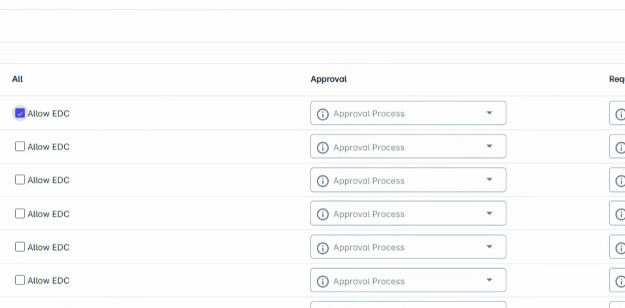The width and height of the screenshot is (625, 308).
Task: Click the info icon in the fourth row's Approval Process field
Action: click(323, 214)
